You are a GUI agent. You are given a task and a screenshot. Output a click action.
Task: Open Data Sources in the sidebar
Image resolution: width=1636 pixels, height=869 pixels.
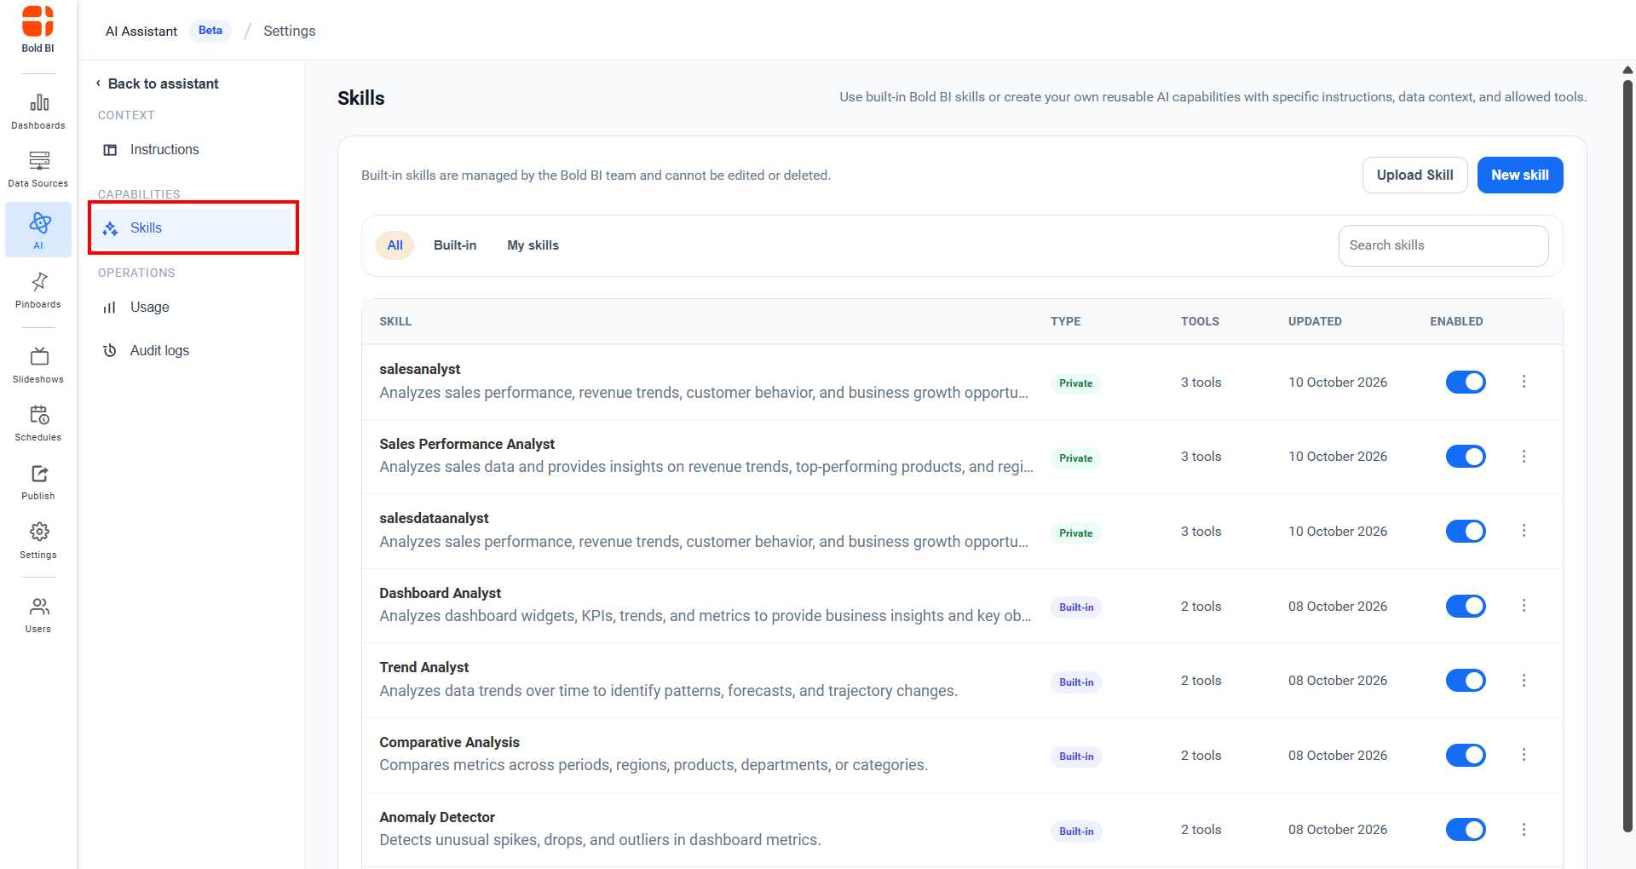38,170
